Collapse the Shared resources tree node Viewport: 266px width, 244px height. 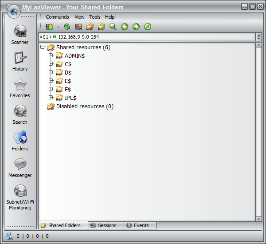43,47
